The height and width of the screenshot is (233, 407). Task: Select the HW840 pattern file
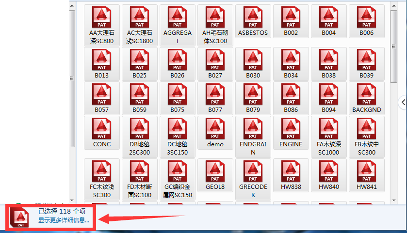pos(328,175)
